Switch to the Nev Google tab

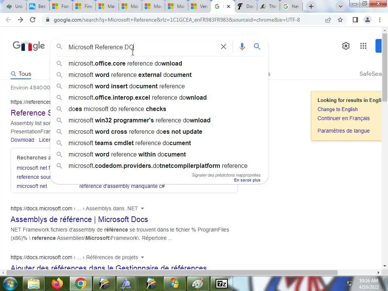pyautogui.click(x=291, y=7)
